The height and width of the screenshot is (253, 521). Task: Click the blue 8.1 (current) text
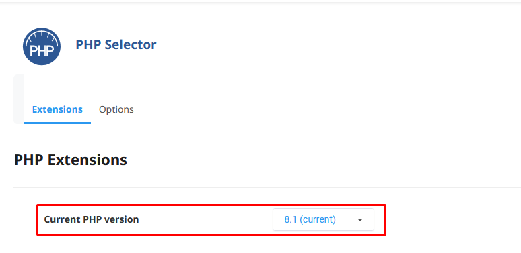[310, 219]
